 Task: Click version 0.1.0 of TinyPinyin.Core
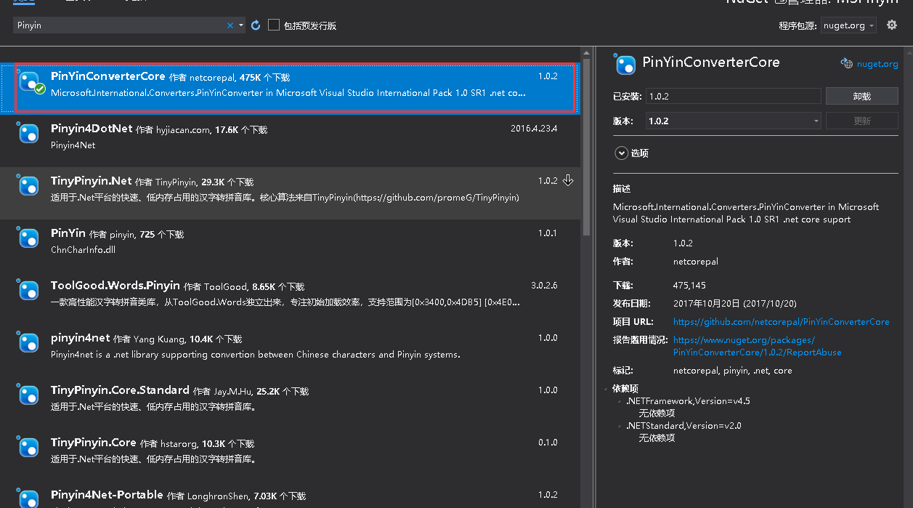[548, 443]
